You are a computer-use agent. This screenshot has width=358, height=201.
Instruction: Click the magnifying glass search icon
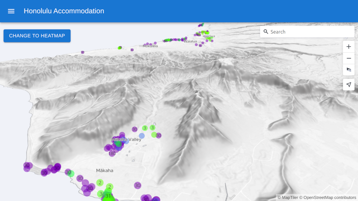[266, 32]
